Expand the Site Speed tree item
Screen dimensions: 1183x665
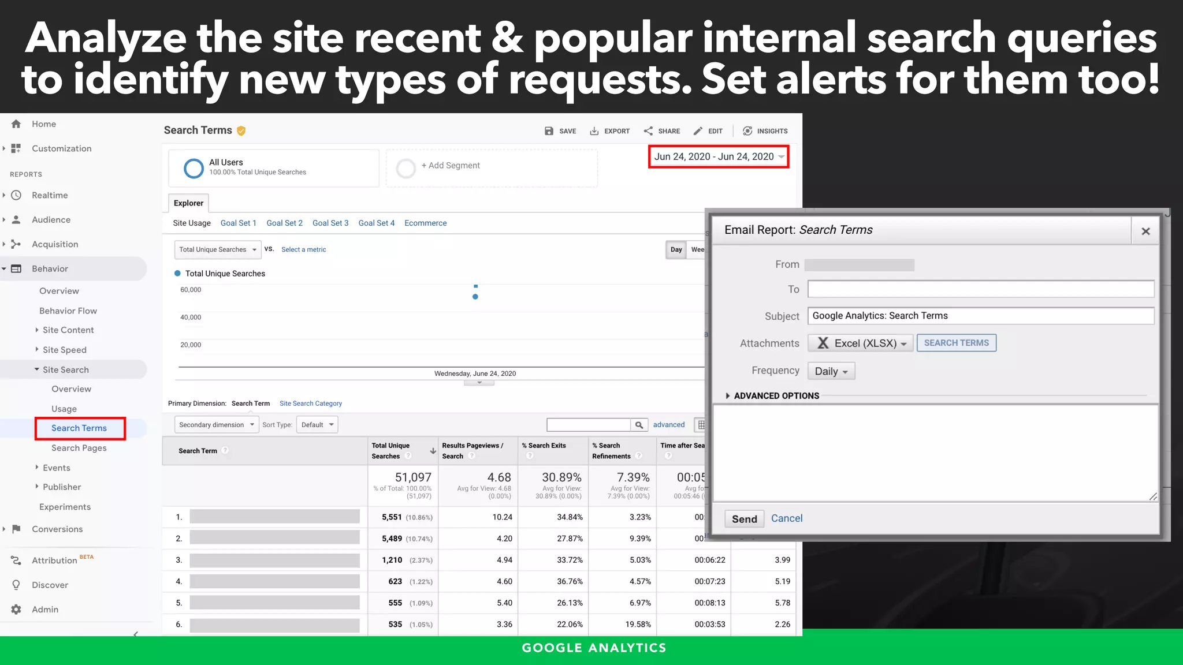click(37, 350)
